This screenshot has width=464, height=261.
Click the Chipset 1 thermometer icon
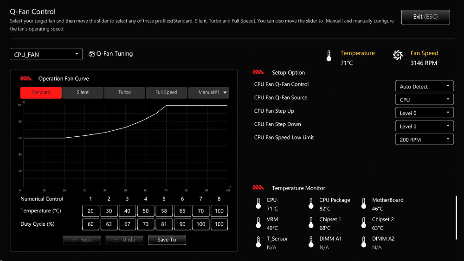[311, 223]
